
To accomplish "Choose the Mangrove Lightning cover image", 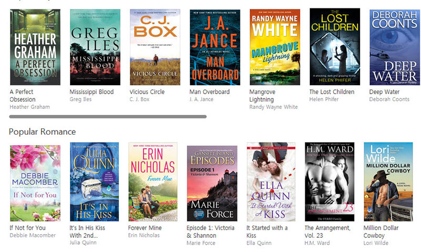I will (x=275, y=47).
